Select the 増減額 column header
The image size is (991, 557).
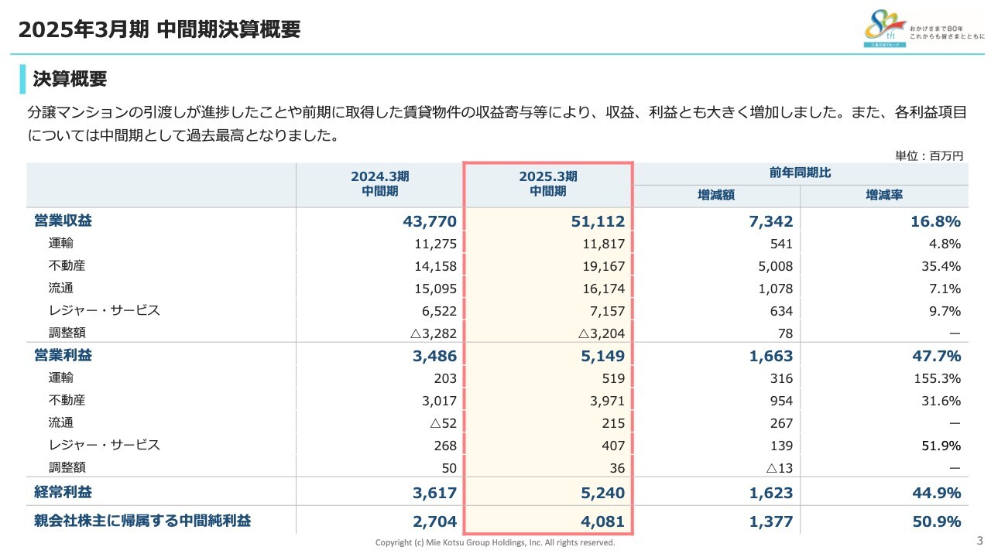coord(716,195)
